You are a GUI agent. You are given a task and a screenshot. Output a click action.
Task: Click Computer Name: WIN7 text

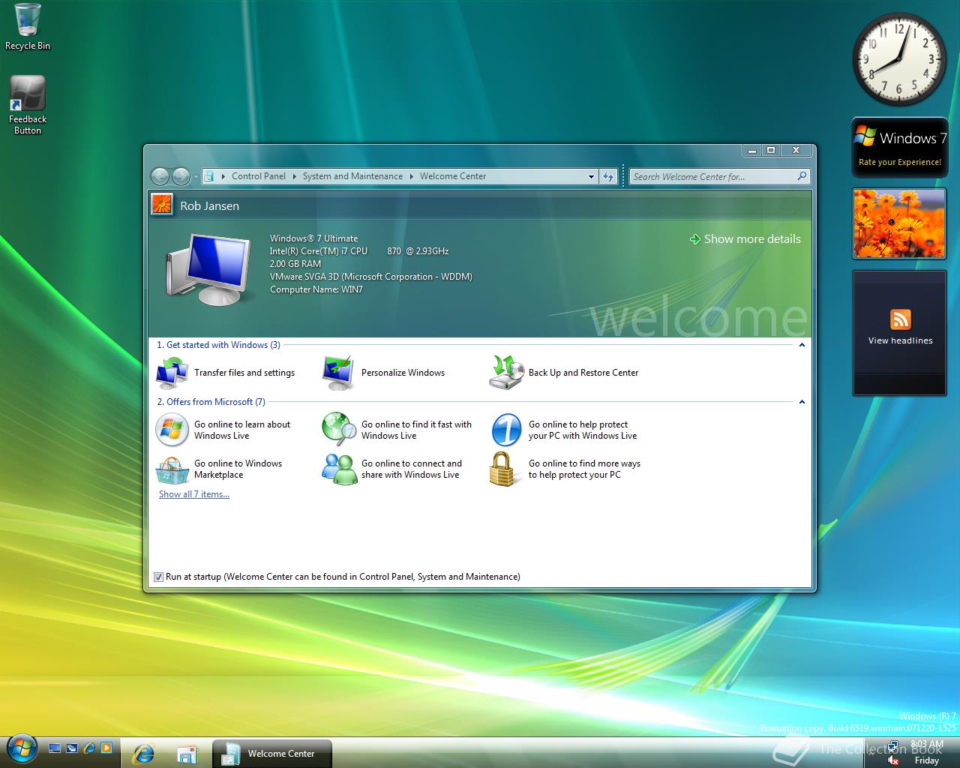click(316, 289)
